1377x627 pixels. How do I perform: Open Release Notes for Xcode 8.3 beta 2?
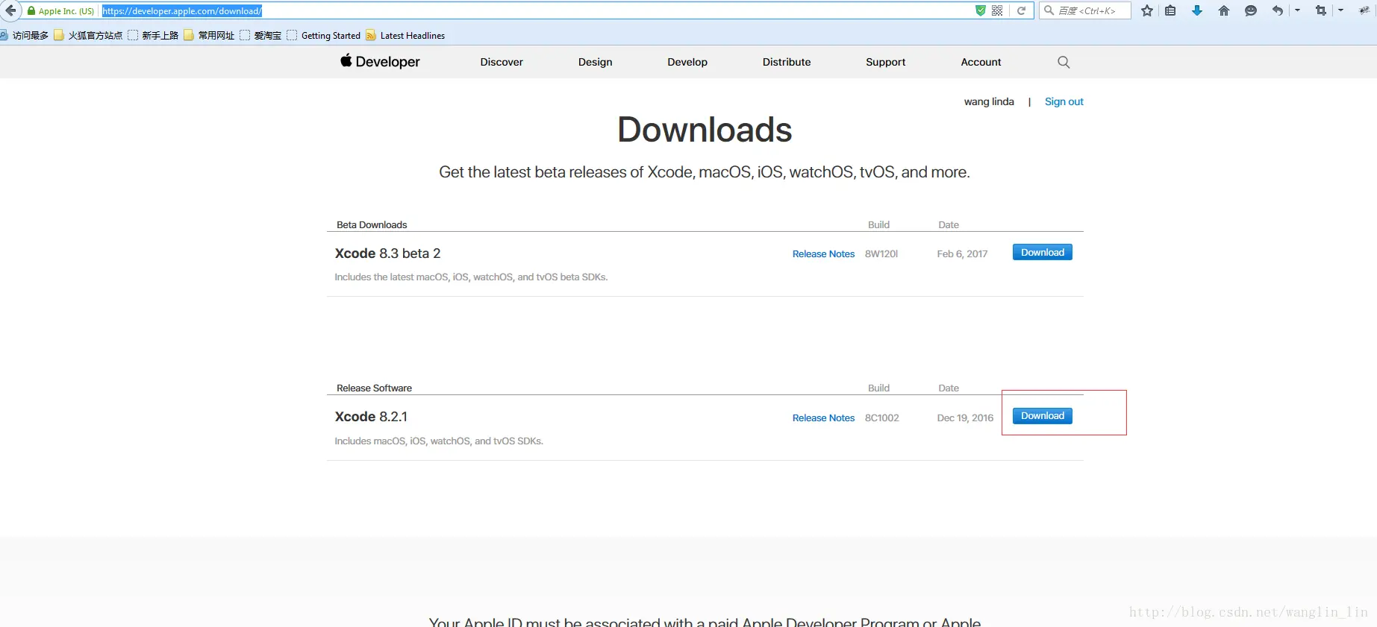click(x=823, y=253)
